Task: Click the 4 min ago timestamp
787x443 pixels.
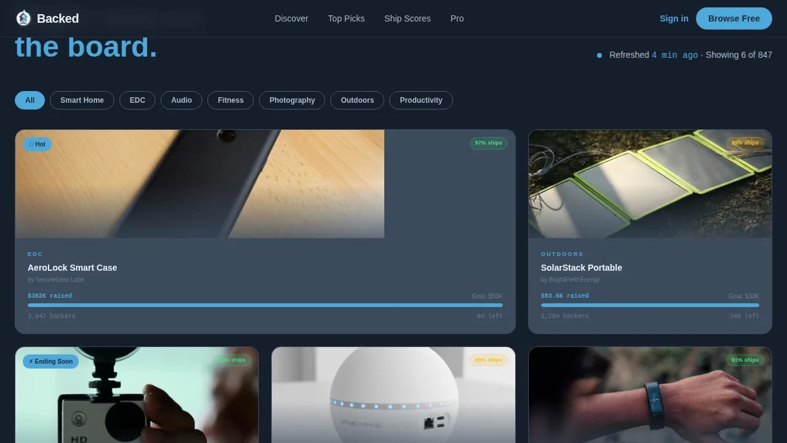Action: (x=674, y=55)
